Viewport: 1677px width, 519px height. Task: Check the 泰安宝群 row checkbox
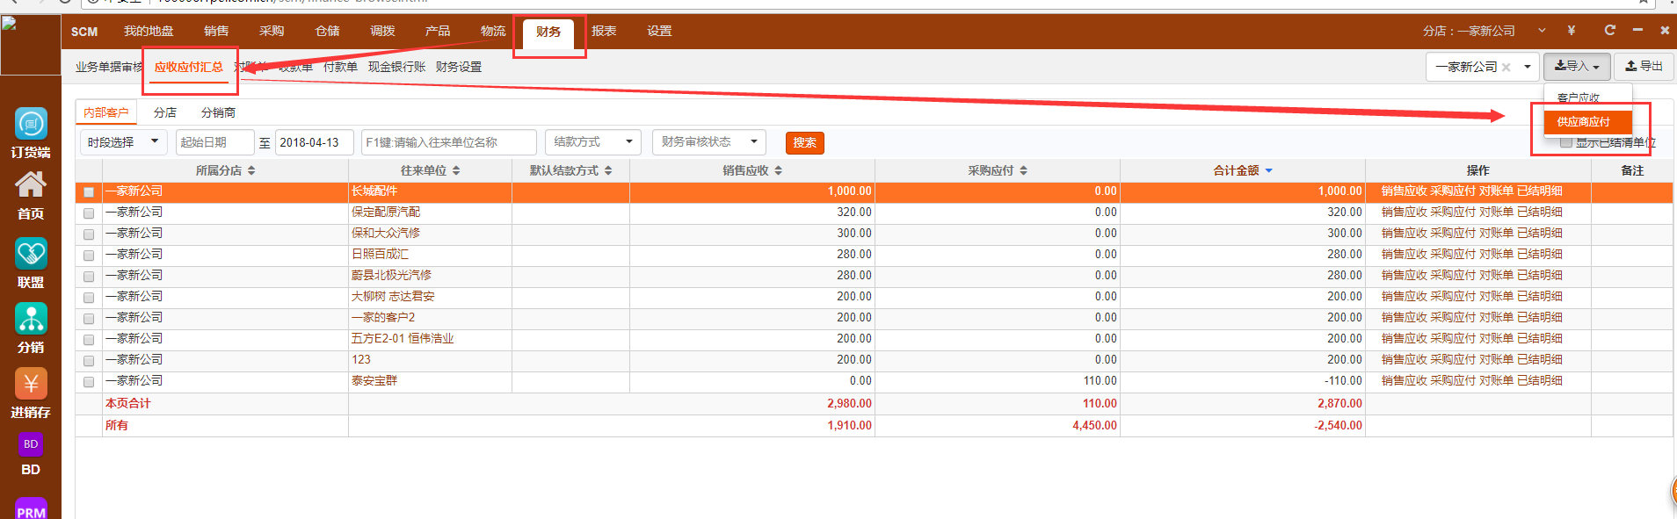point(89,381)
